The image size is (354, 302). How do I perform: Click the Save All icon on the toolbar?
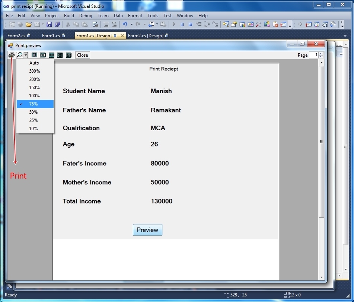click(57, 24)
